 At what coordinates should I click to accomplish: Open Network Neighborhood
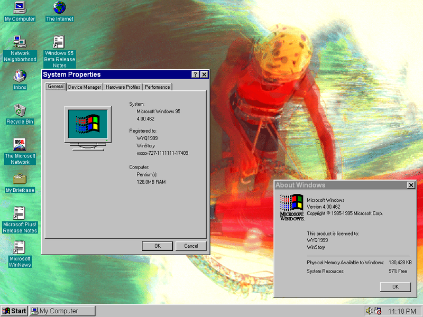click(20, 42)
